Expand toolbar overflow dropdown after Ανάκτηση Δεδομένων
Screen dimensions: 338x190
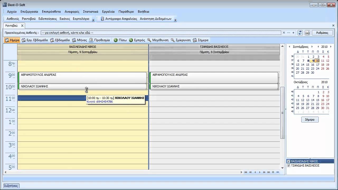tap(175, 19)
